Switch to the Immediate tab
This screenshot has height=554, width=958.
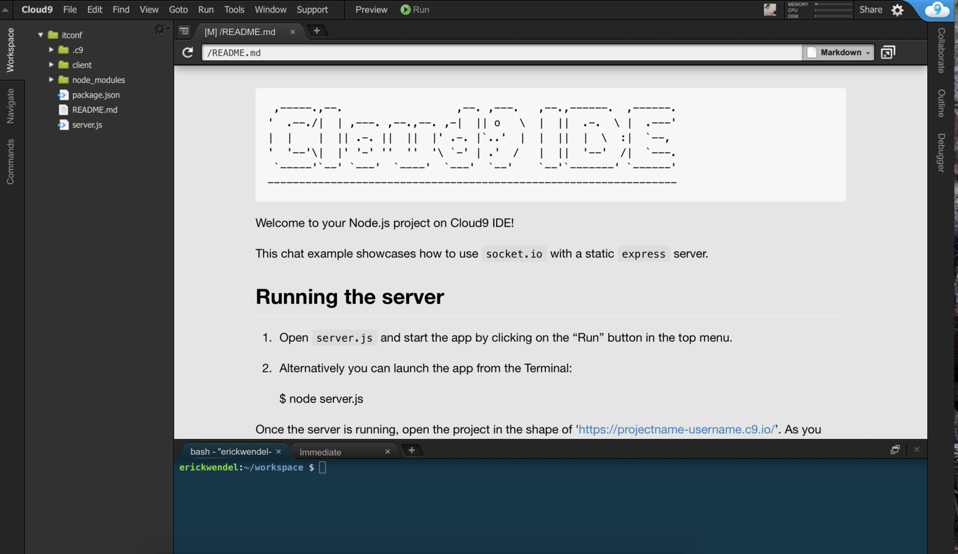pos(320,452)
